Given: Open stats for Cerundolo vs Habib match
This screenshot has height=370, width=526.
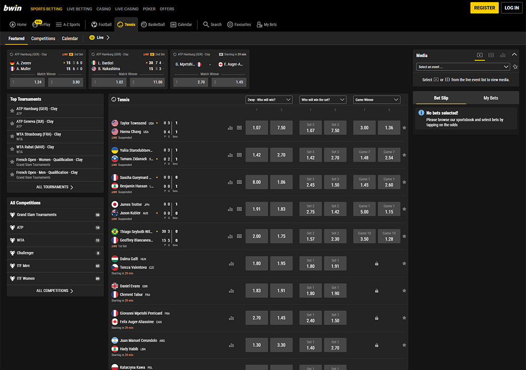Looking at the screenshot, I should pos(231,345).
